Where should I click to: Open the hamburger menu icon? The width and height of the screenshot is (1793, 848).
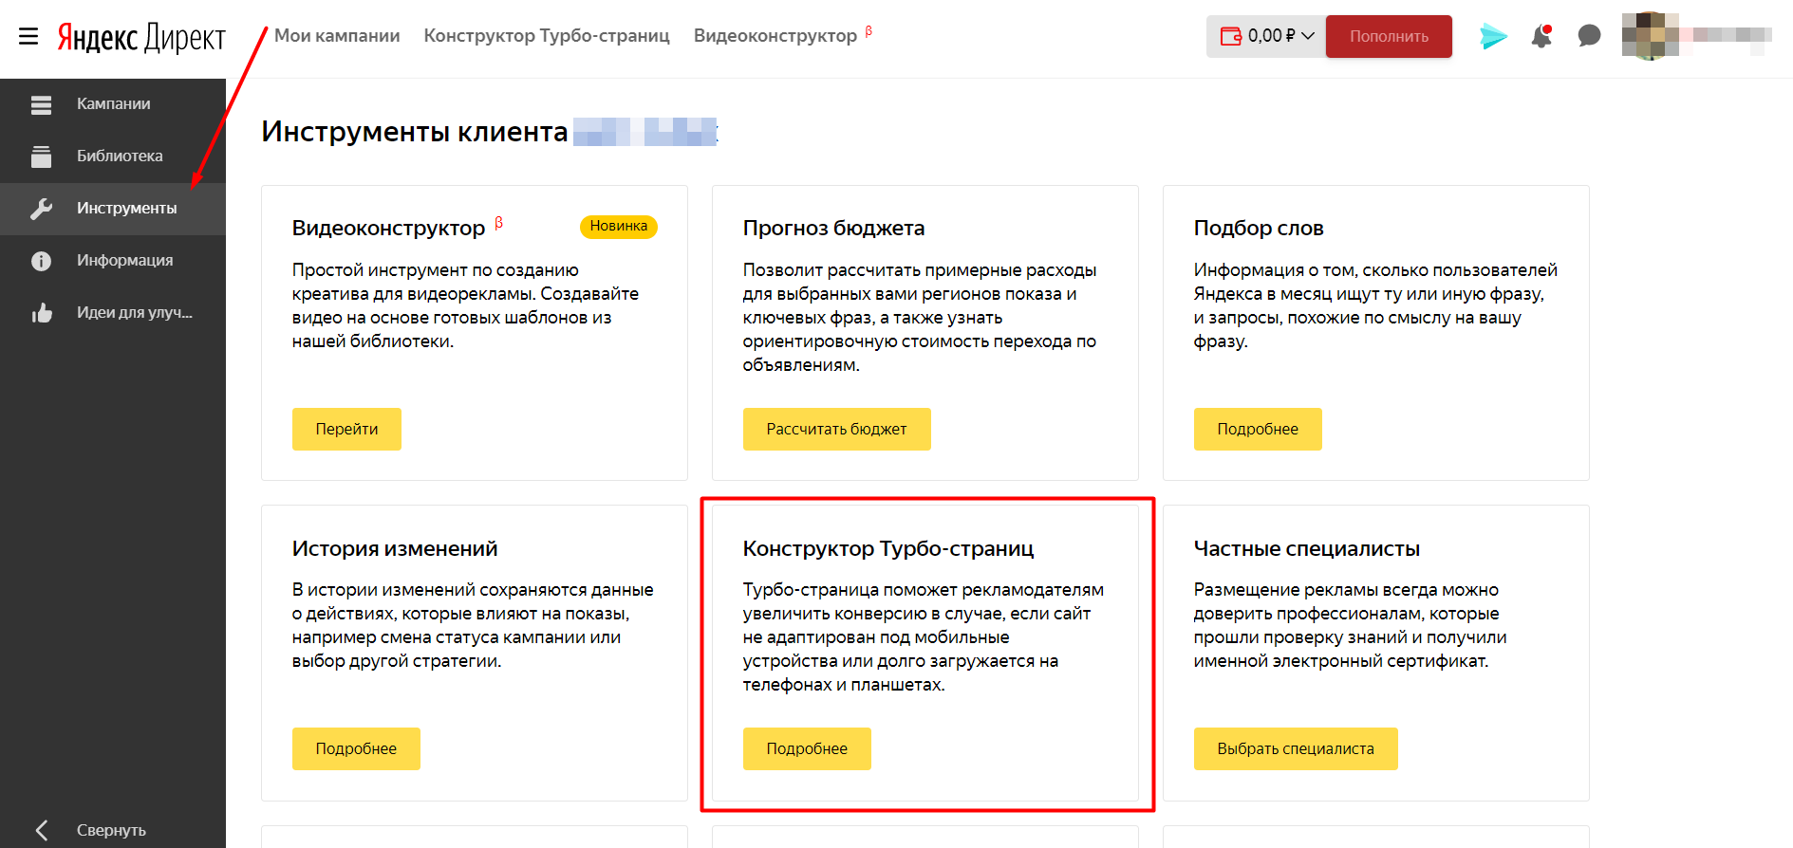[28, 36]
